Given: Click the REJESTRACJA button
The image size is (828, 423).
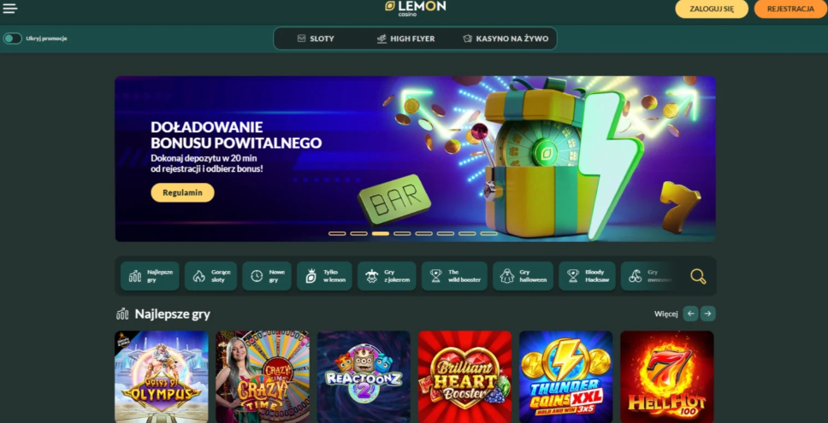Looking at the screenshot, I should pos(790,9).
